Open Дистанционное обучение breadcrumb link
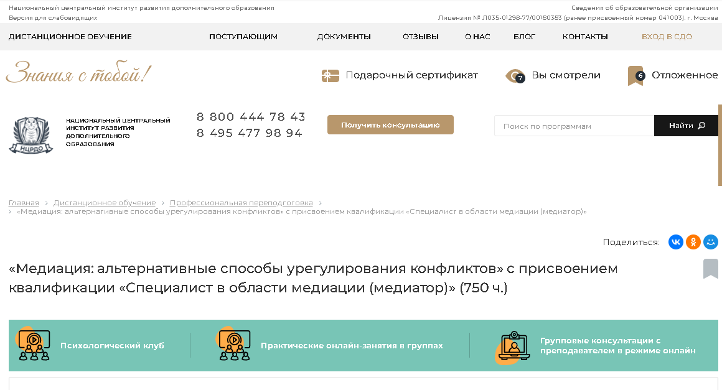Screen dimensions: 722x390 (x=105, y=203)
